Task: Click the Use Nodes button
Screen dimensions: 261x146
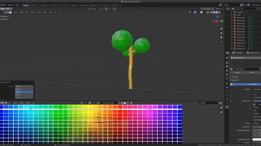Action: pyautogui.click(x=246, y=84)
